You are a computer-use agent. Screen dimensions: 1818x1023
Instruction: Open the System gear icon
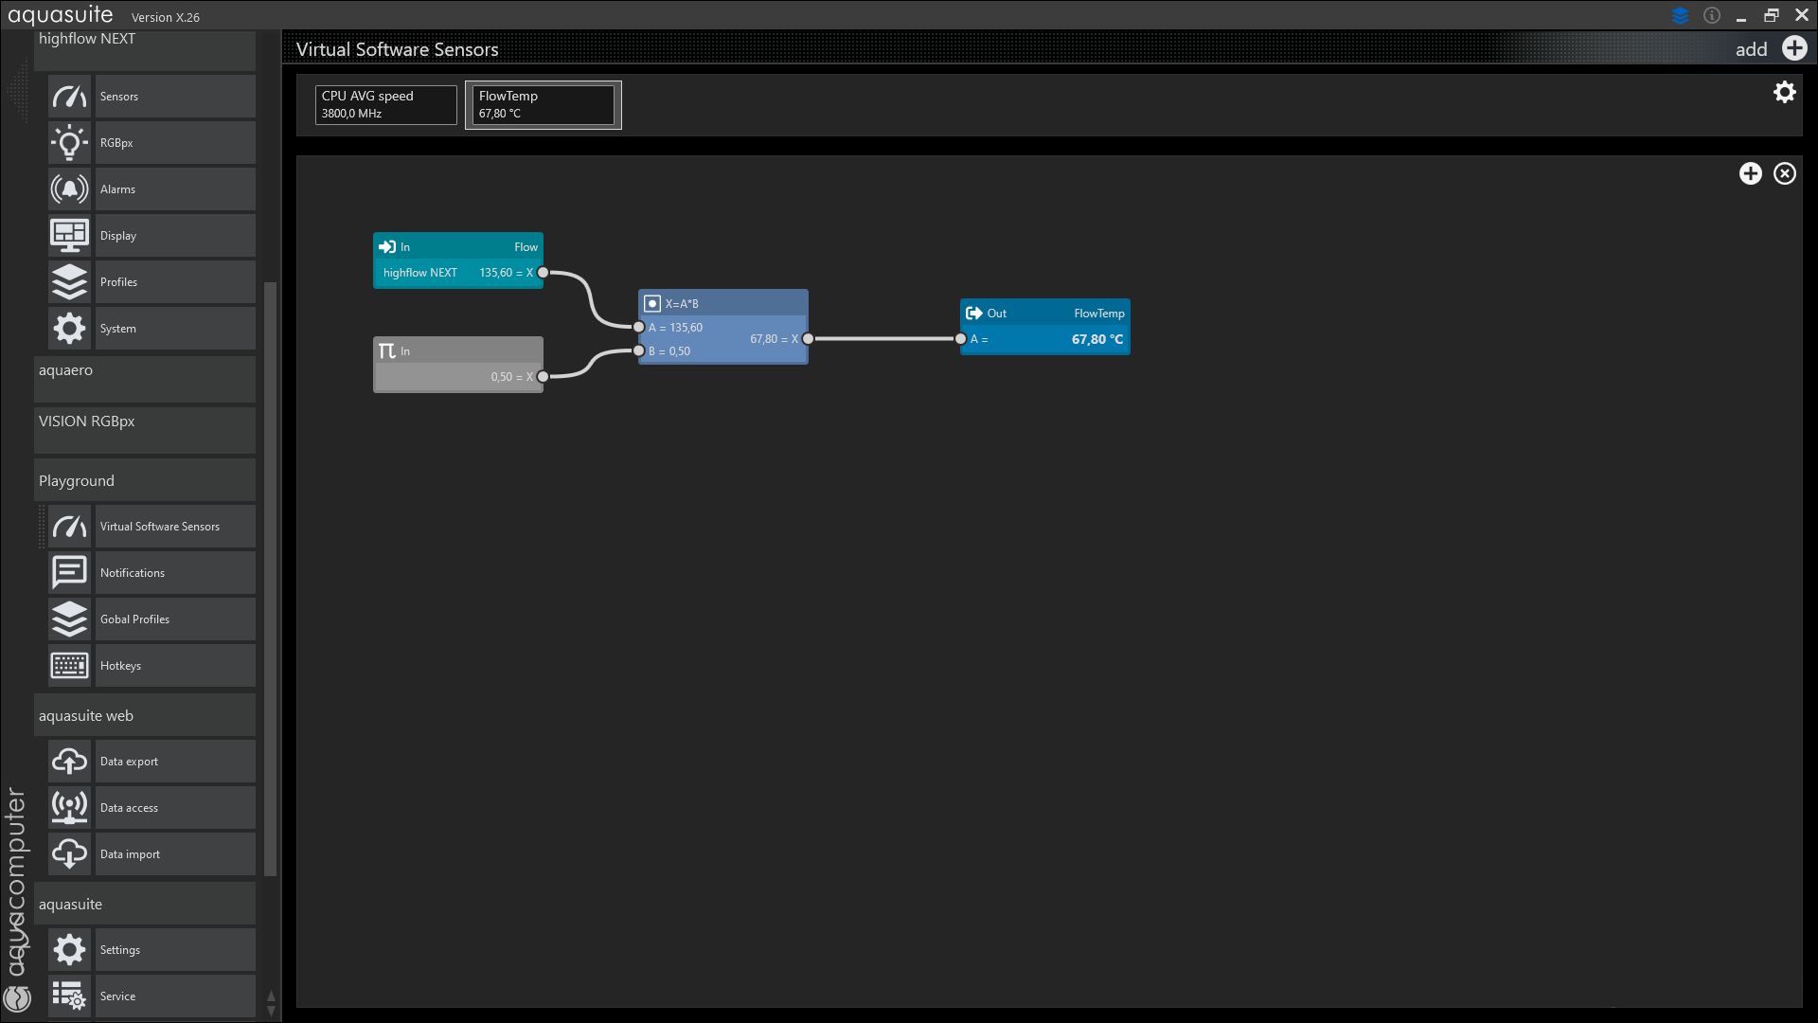tap(69, 329)
